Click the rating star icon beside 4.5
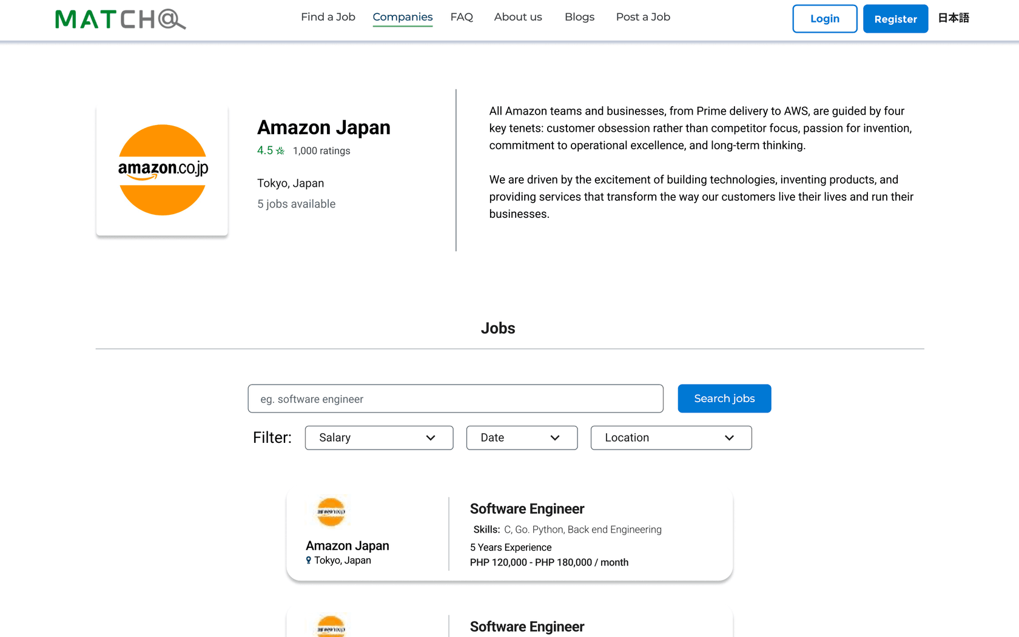The width and height of the screenshot is (1019, 637). (x=280, y=151)
